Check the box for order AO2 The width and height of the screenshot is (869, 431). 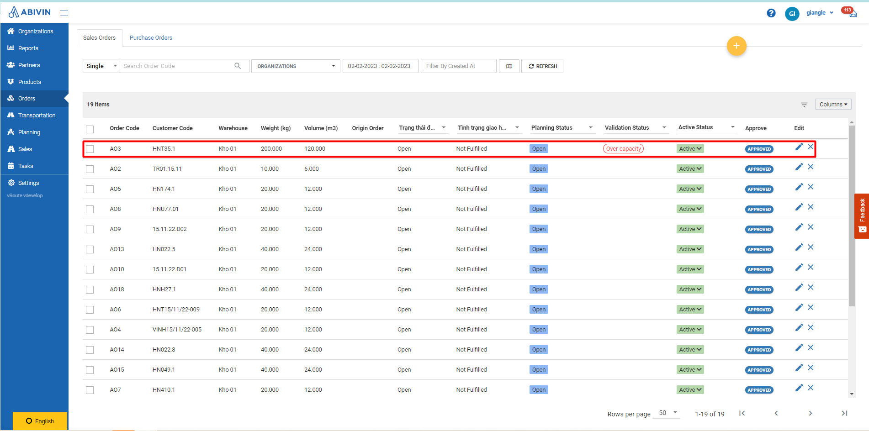coord(90,169)
